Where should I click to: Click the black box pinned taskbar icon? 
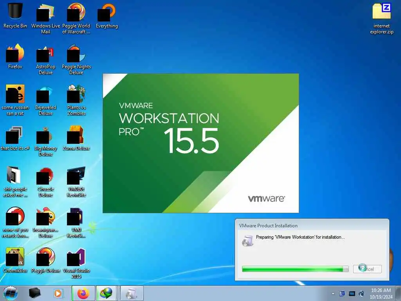(34, 293)
